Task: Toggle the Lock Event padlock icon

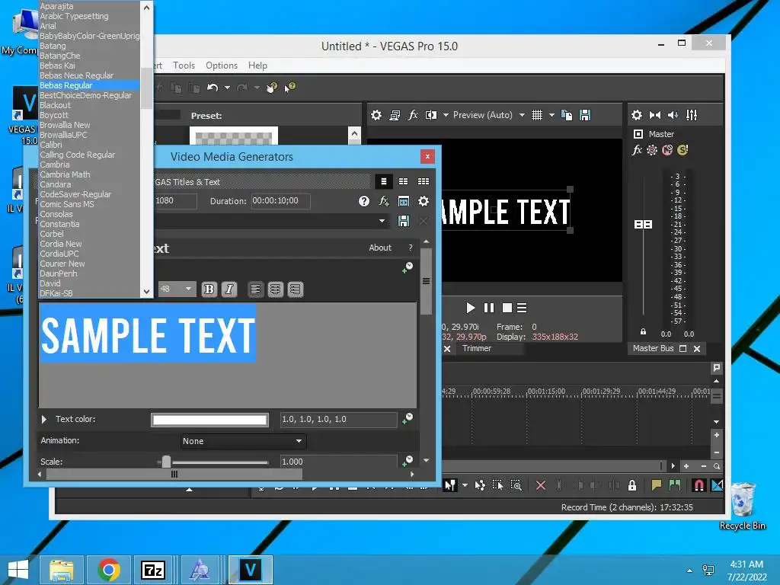Action: (632, 485)
